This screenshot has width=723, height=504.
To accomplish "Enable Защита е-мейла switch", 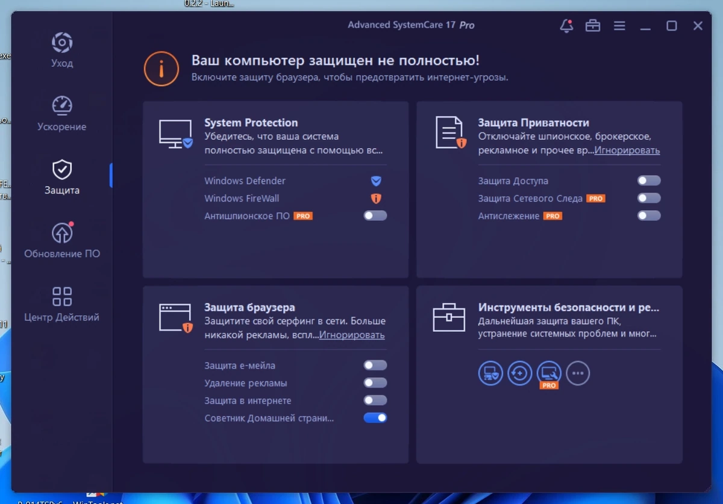I will (x=375, y=366).
